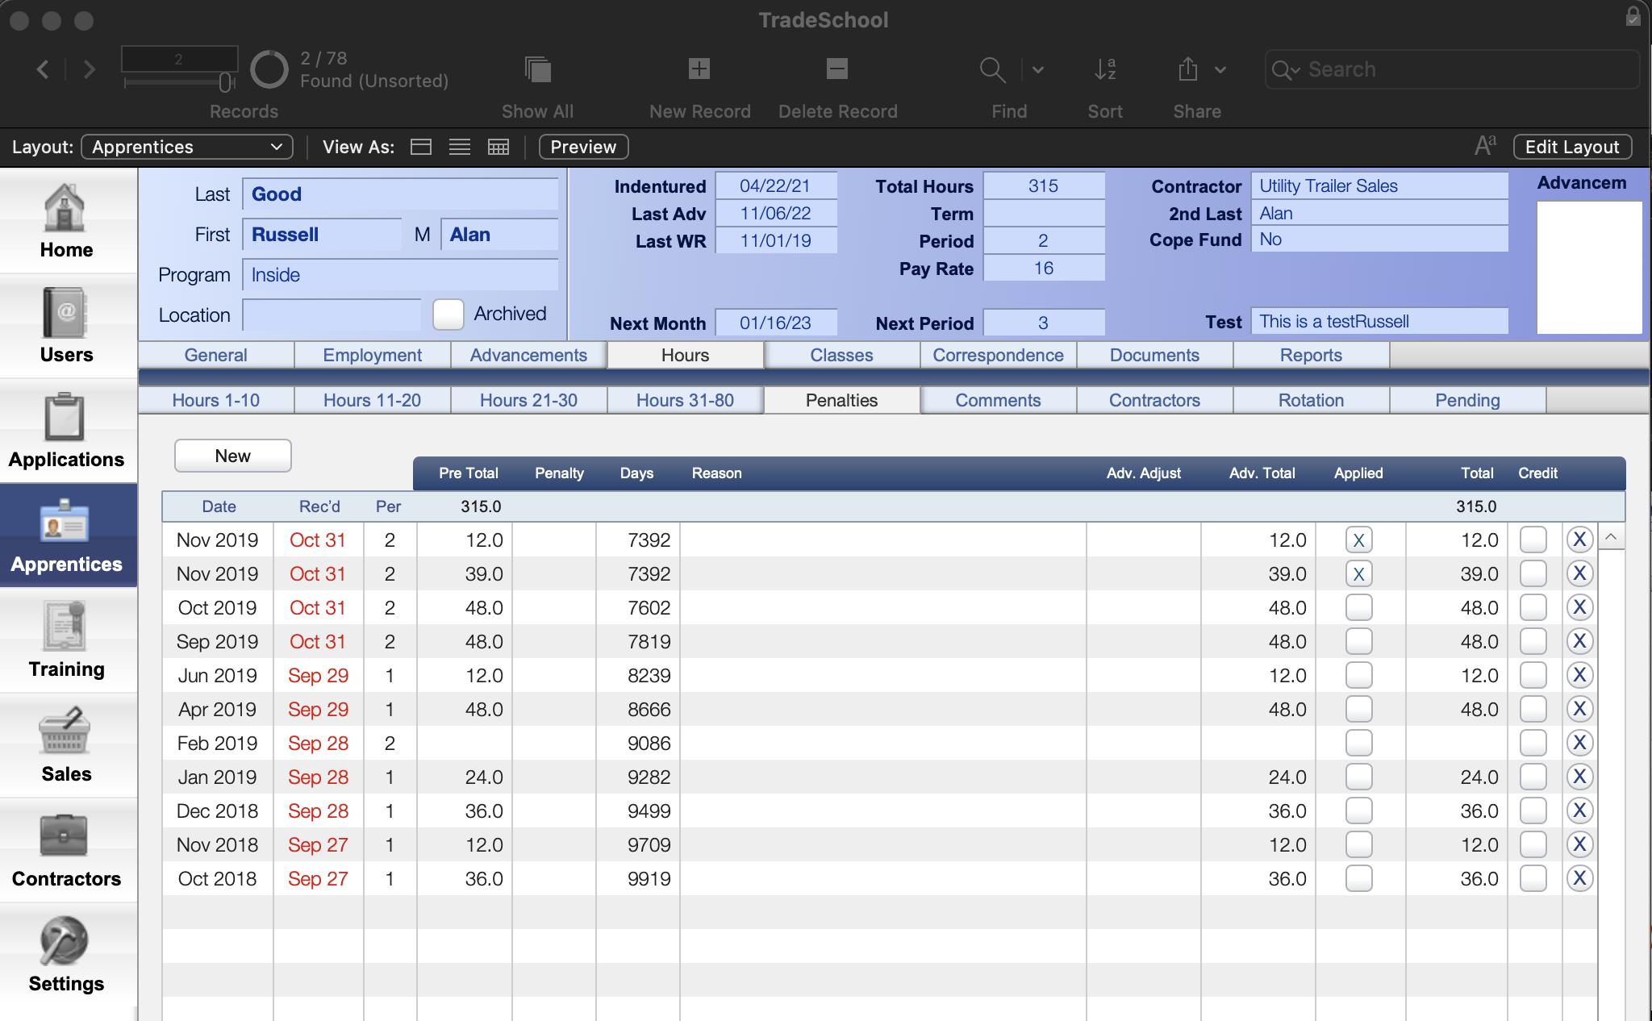Click the Sort toolbar icon
Image resolution: width=1652 pixels, height=1021 pixels.
(1105, 69)
